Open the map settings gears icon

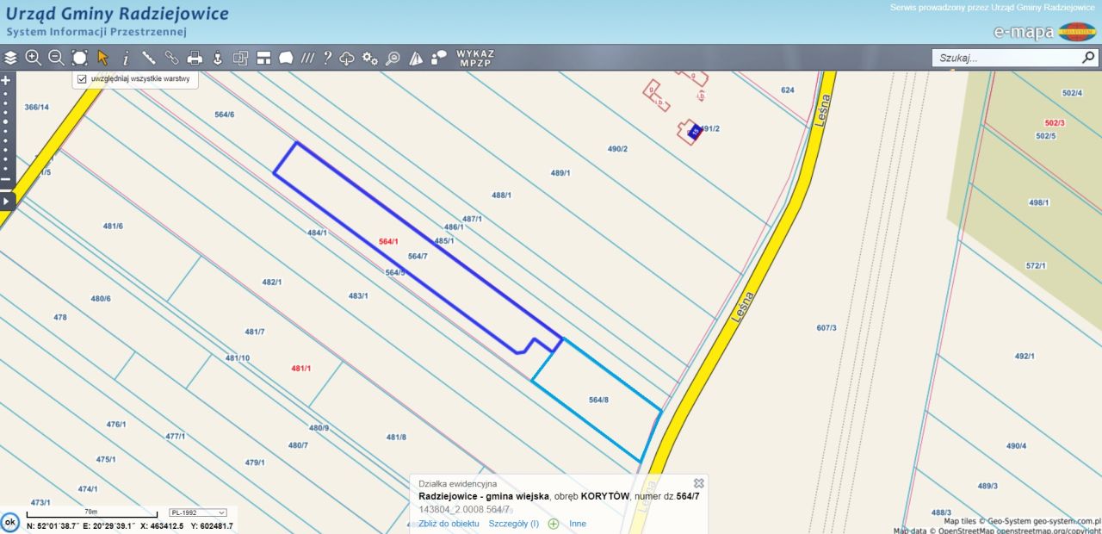[x=370, y=58]
